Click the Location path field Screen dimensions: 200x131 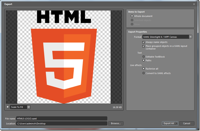[61, 124]
